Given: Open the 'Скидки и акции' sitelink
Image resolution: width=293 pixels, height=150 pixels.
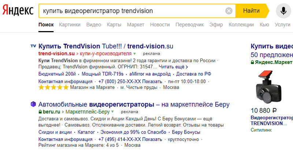Looking at the screenshot, I should [55, 132].
